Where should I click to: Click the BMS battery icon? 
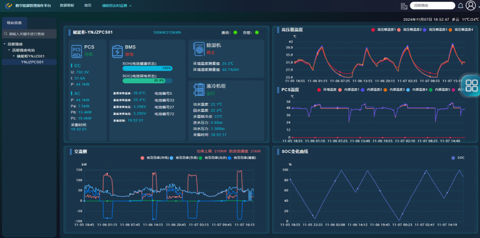[117, 51]
